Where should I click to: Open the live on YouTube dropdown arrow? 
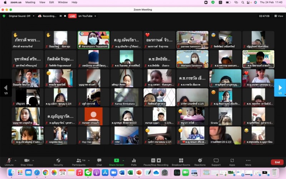(x=95, y=16)
